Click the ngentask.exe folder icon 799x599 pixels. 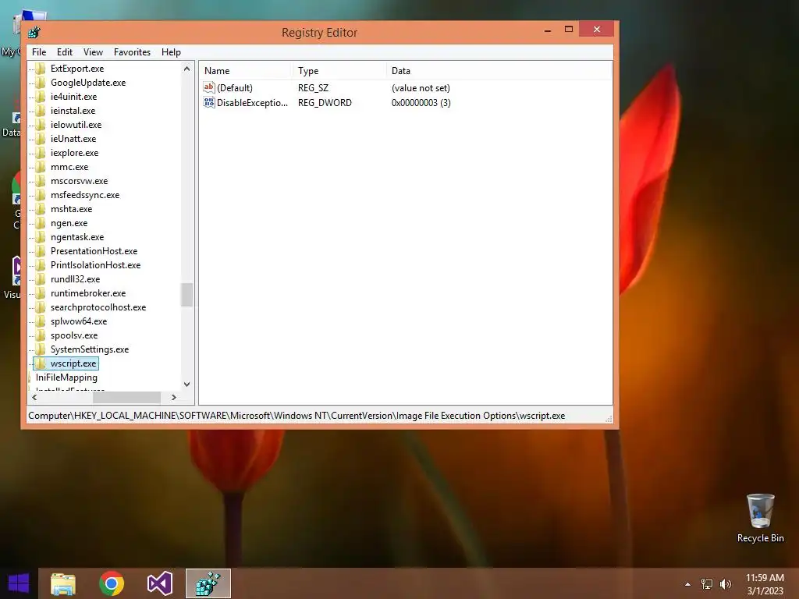[x=41, y=237]
